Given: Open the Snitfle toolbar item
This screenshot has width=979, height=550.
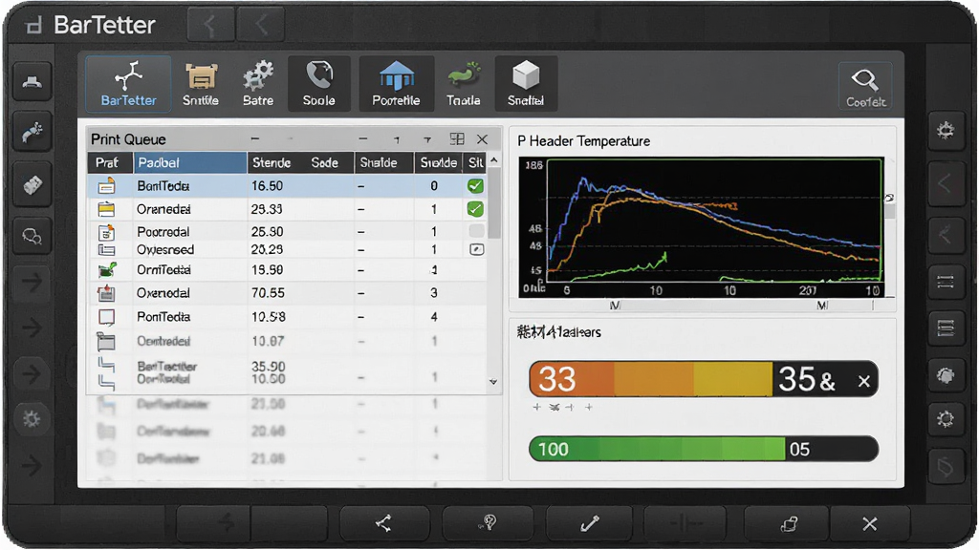Looking at the screenshot, I should pyautogui.click(x=201, y=84).
